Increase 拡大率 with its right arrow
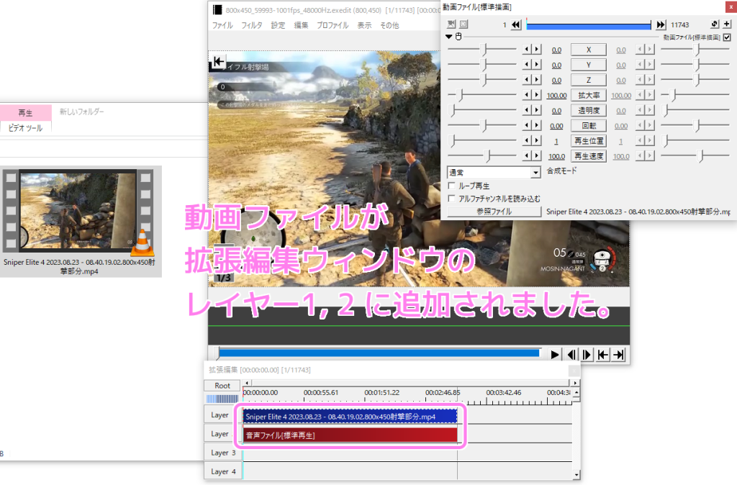Viewport: 737px width, 485px height. [x=536, y=95]
